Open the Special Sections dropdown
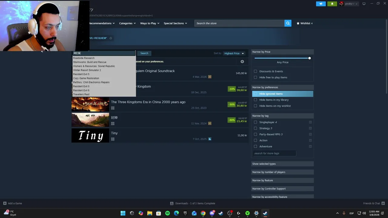The height and width of the screenshot is (218, 388). 176,23
